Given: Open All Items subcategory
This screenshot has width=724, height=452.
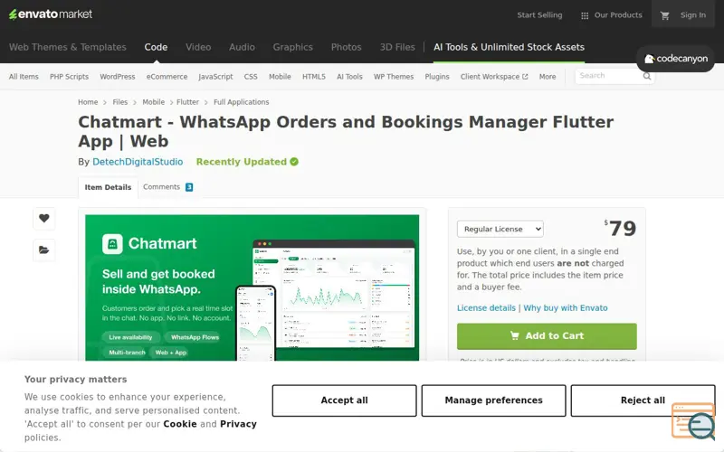Looking at the screenshot, I should pos(24,77).
